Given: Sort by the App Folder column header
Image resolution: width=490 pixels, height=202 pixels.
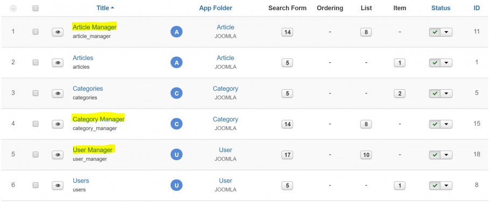Looking at the screenshot, I should [x=215, y=8].
